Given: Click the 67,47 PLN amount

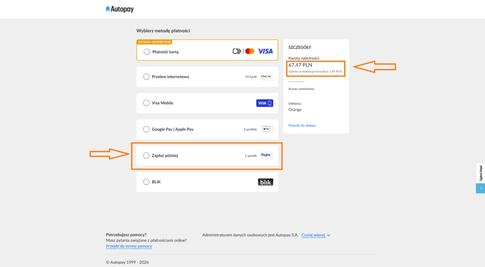Looking at the screenshot, I should click(x=300, y=65).
